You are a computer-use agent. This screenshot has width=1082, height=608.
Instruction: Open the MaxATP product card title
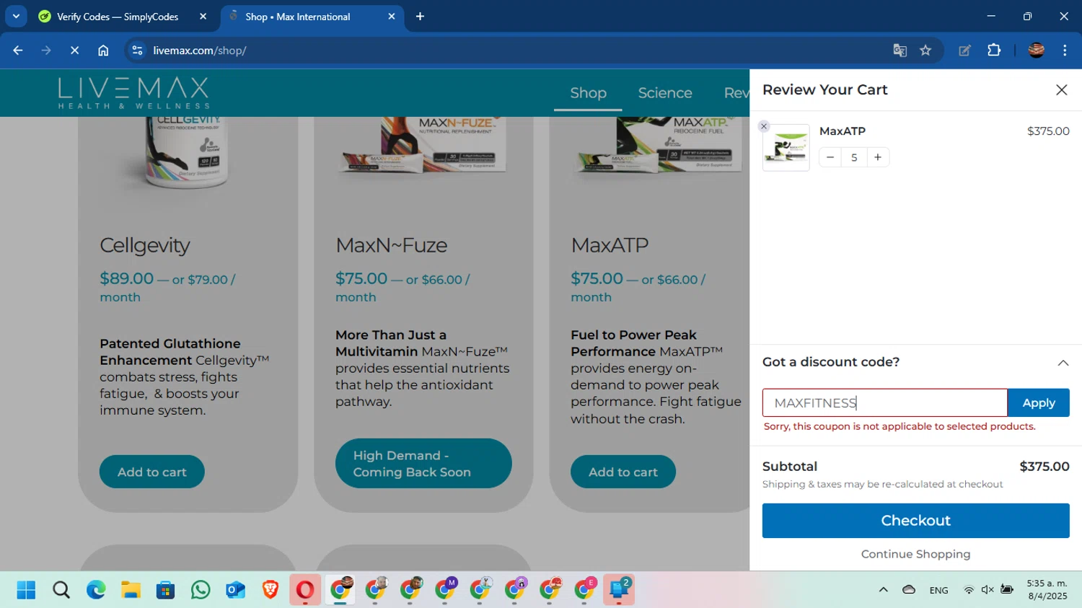(610, 245)
